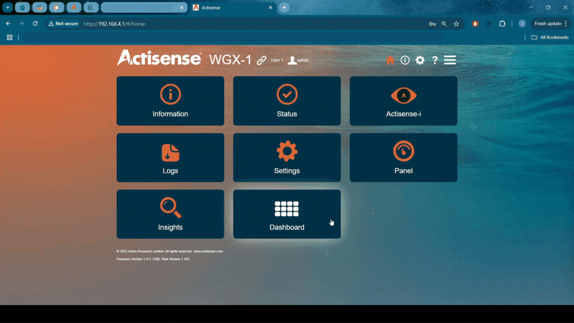Click the link chain icon beside WGX-1
The image size is (574, 323).
pyautogui.click(x=262, y=60)
